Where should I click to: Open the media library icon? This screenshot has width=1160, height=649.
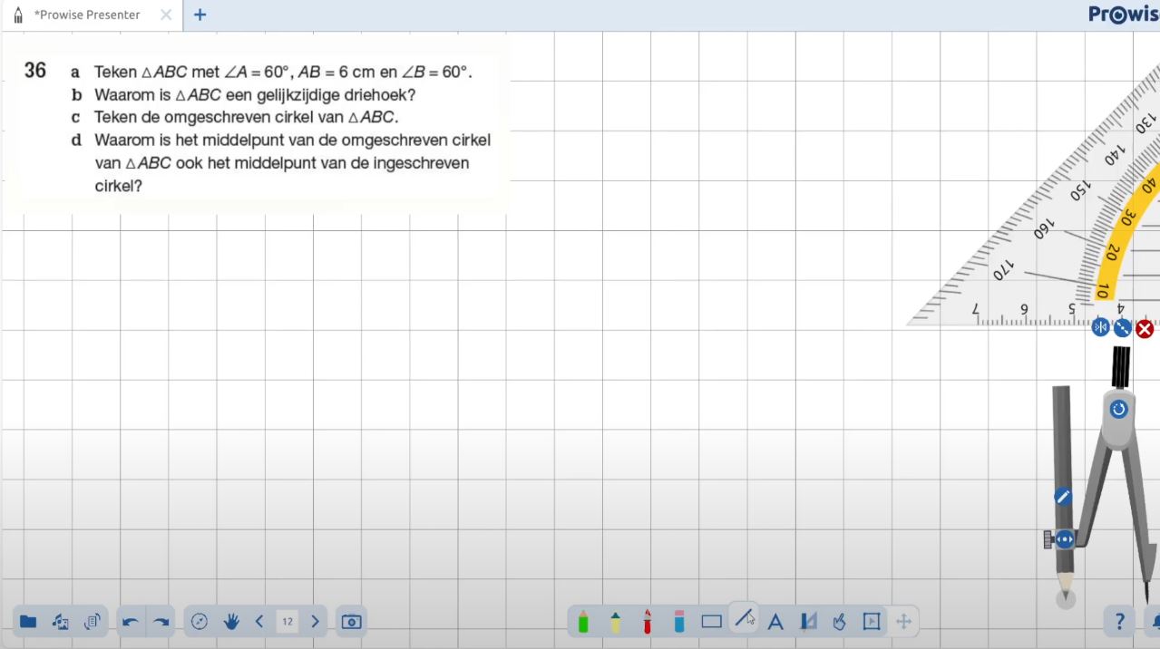(x=61, y=621)
